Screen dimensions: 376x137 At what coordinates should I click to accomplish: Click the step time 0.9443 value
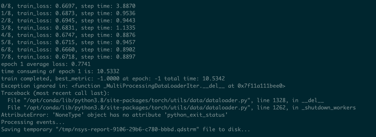[x=126, y=21]
